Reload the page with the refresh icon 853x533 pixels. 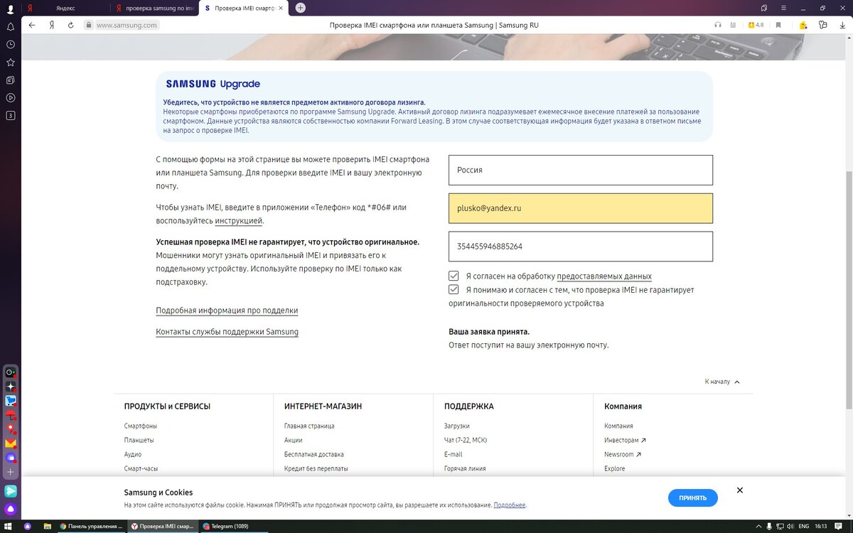click(x=70, y=25)
